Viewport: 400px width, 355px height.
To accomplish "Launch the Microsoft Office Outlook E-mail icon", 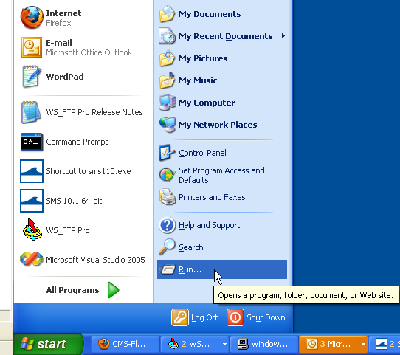I will point(32,47).
